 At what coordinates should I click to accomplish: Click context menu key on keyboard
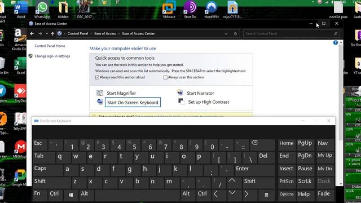[266, 195]
